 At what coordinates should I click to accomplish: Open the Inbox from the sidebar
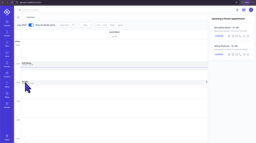point(7,54)
